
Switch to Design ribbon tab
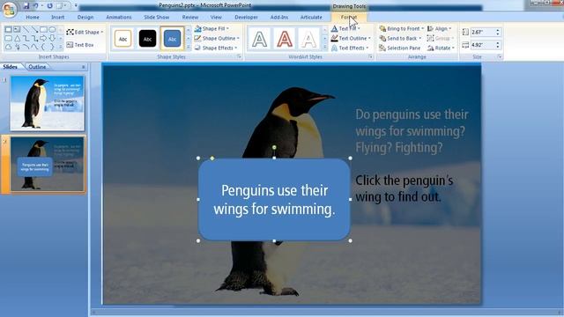click(x=85, y=18)
